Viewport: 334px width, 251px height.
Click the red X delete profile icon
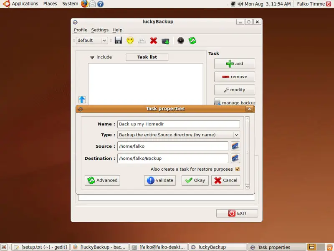point(153,40)
